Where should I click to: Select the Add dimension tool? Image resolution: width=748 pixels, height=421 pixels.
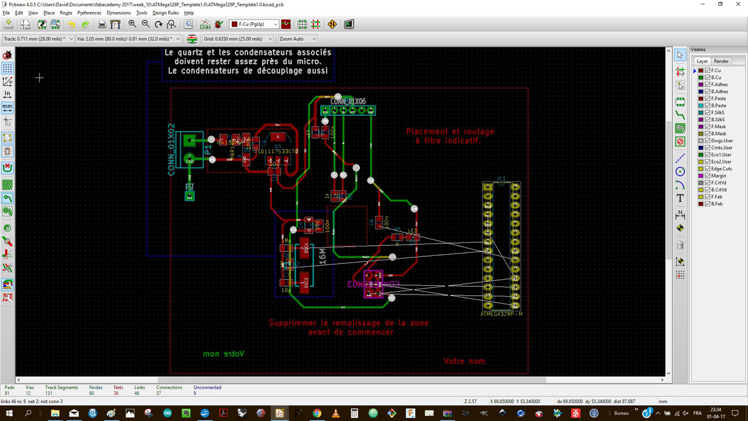pos(680,215)
